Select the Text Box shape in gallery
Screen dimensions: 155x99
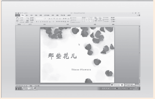(x=83, y=18)
